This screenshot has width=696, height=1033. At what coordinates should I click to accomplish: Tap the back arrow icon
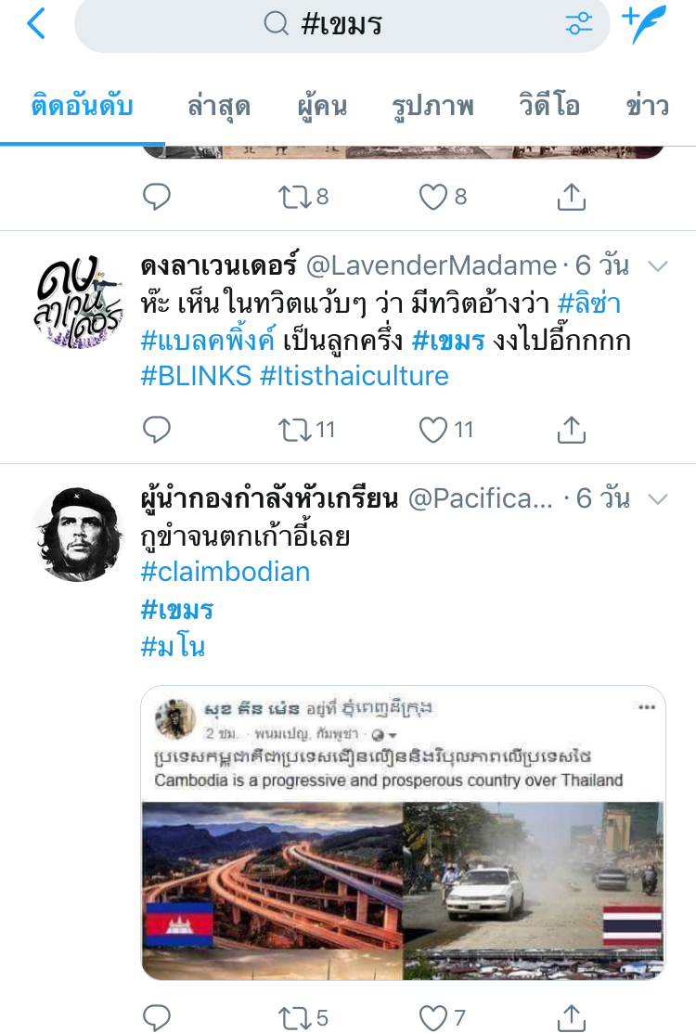[36, 24]
